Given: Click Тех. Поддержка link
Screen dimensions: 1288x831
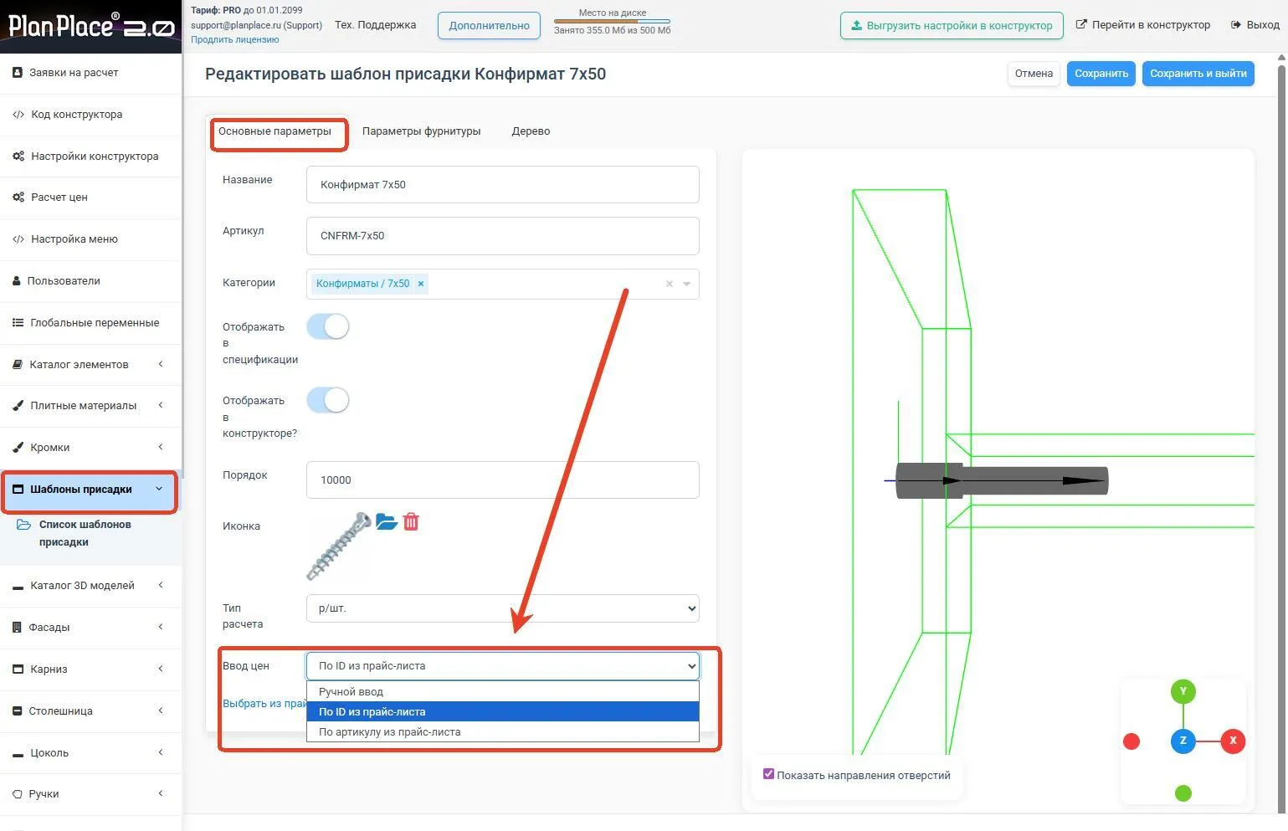Looking at the screenshot, I should coord(375,25).
